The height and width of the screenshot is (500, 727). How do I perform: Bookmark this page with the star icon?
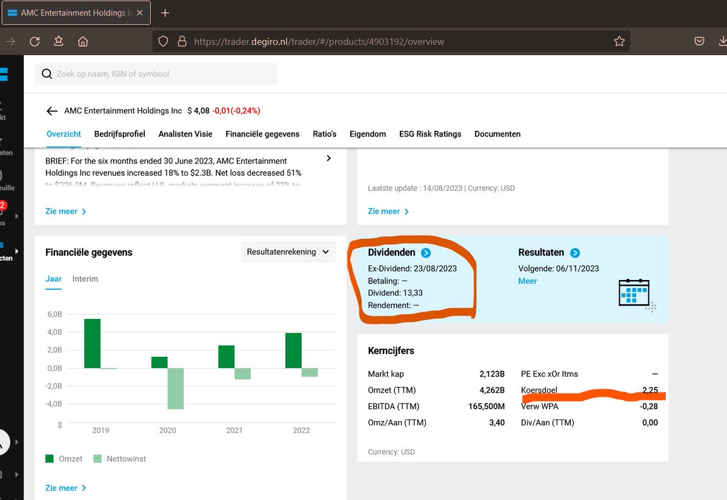(x=619, y=41)
